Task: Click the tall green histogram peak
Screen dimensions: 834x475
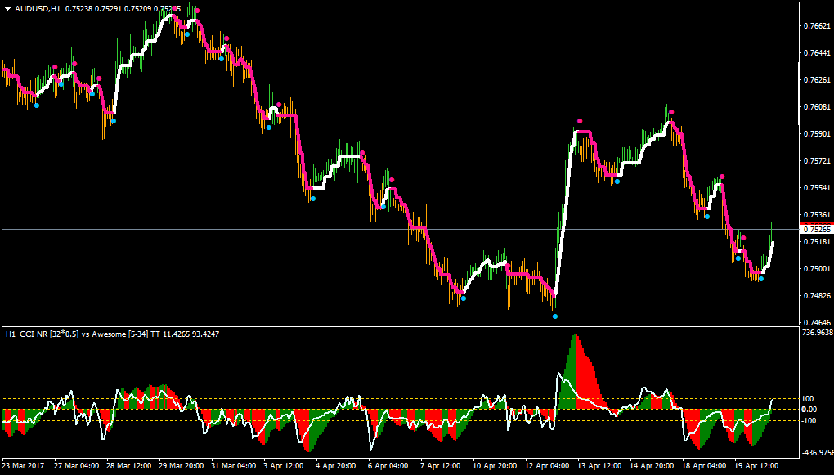Action: [570, 370]
